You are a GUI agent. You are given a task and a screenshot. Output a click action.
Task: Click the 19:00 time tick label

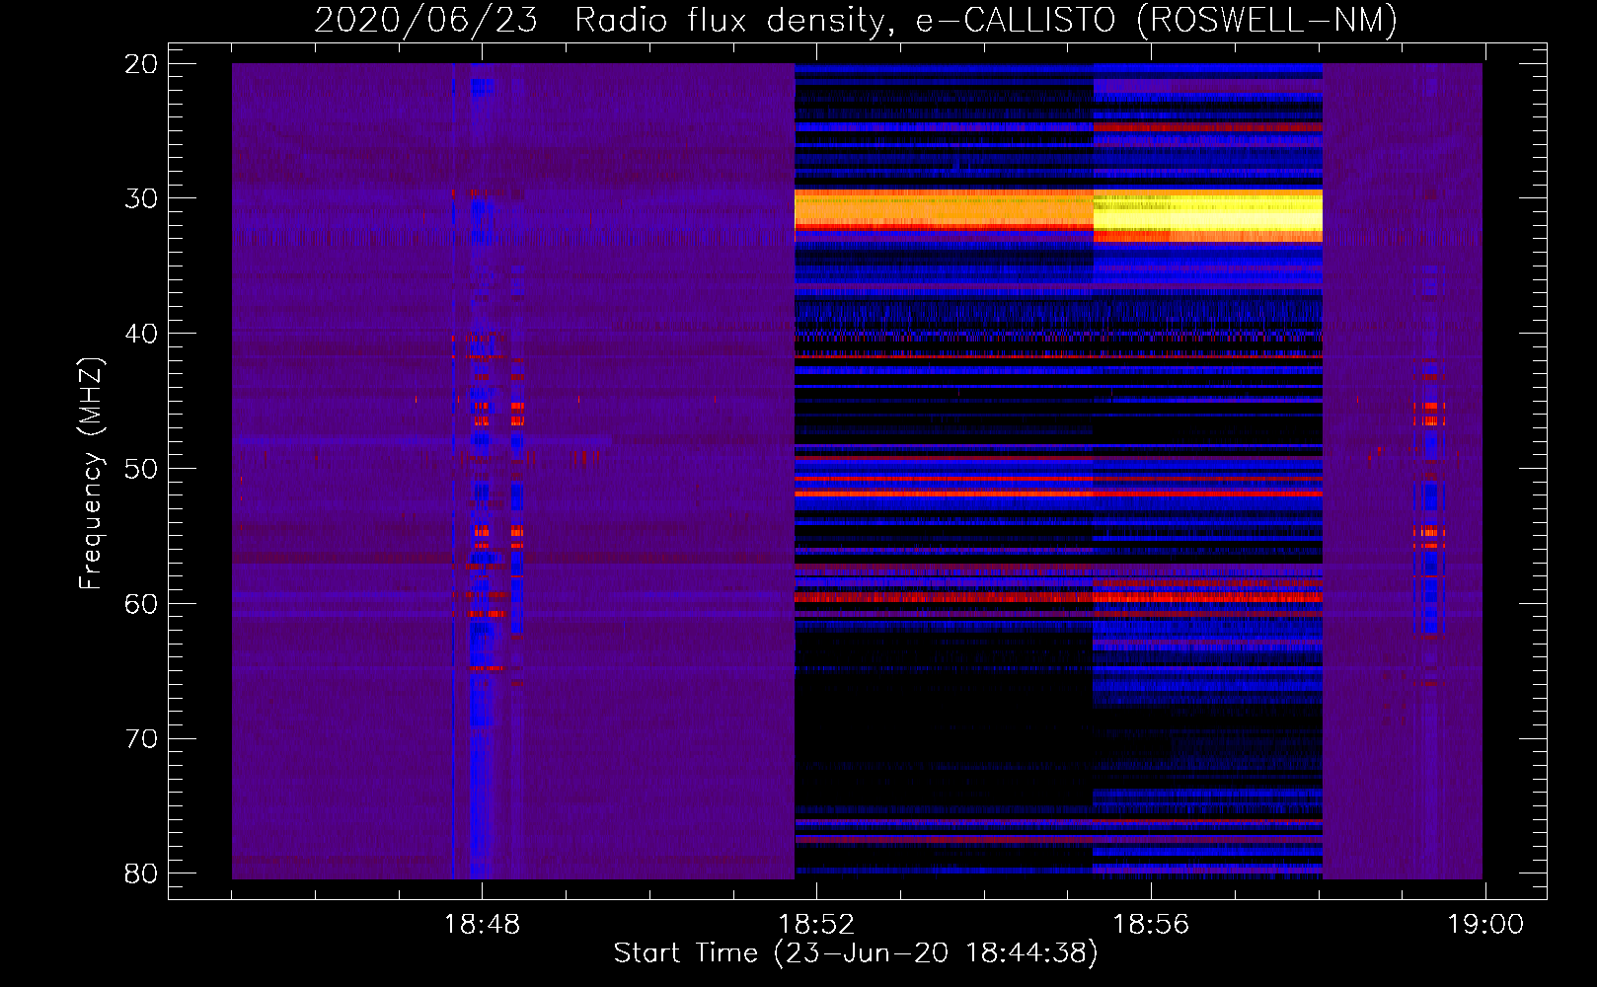(1485, 925)
